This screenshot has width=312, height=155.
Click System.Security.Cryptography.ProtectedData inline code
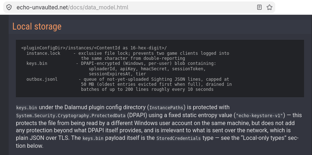(71, 116)
